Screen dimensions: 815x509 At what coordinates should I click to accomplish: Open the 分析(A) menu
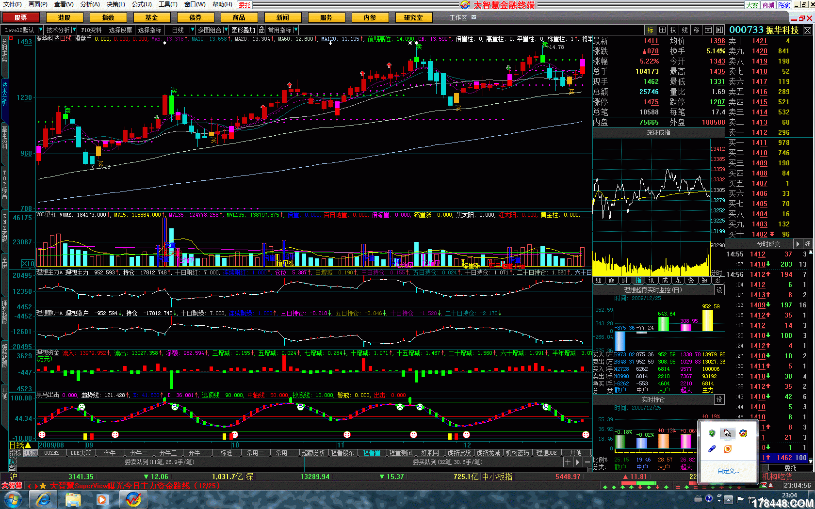90,4
